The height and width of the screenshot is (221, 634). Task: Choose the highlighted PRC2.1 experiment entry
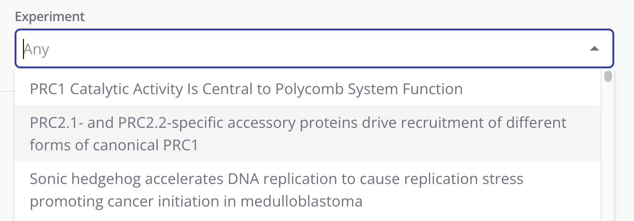pos(298,134)
